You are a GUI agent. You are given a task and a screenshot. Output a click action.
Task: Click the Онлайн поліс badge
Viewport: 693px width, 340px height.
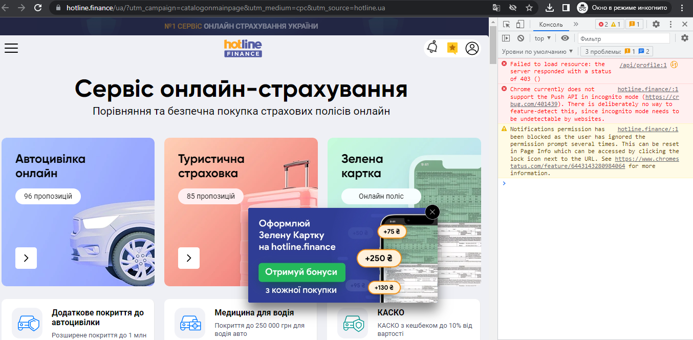(381, 196)
